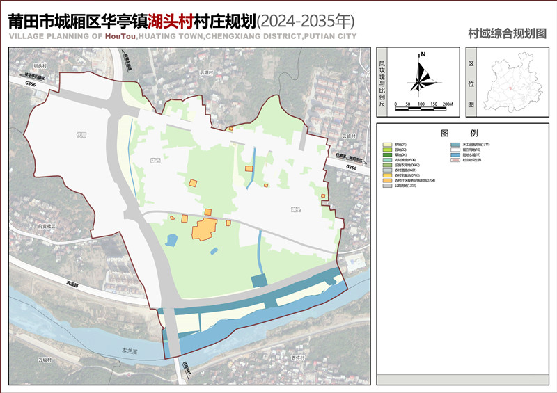Select the 01 pale yellow legend swatch
Screen dimensions: 557x393
pyautogui.click(x=386, y=144)
